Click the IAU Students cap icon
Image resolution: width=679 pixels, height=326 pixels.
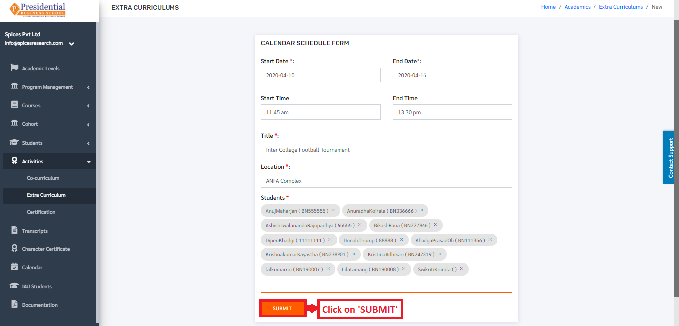pyautogui.click(x=14, y=286)
